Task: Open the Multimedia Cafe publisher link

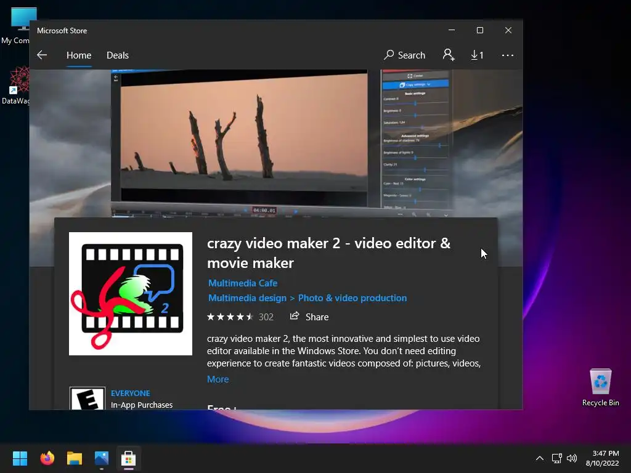Action: click(x=243, y=283)
